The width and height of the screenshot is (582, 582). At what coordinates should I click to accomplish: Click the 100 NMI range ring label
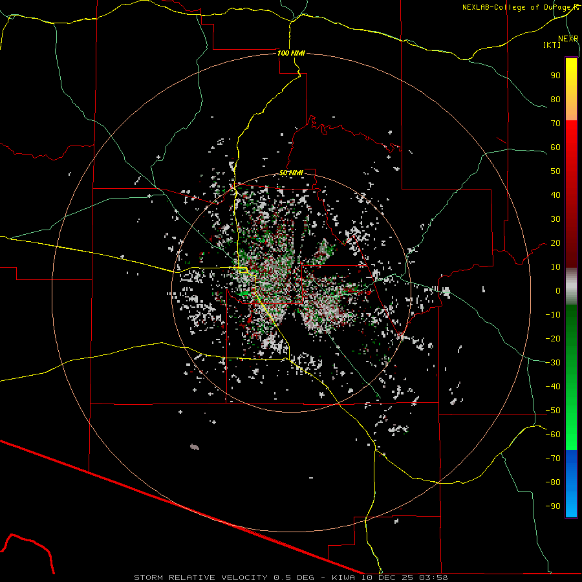291,53
